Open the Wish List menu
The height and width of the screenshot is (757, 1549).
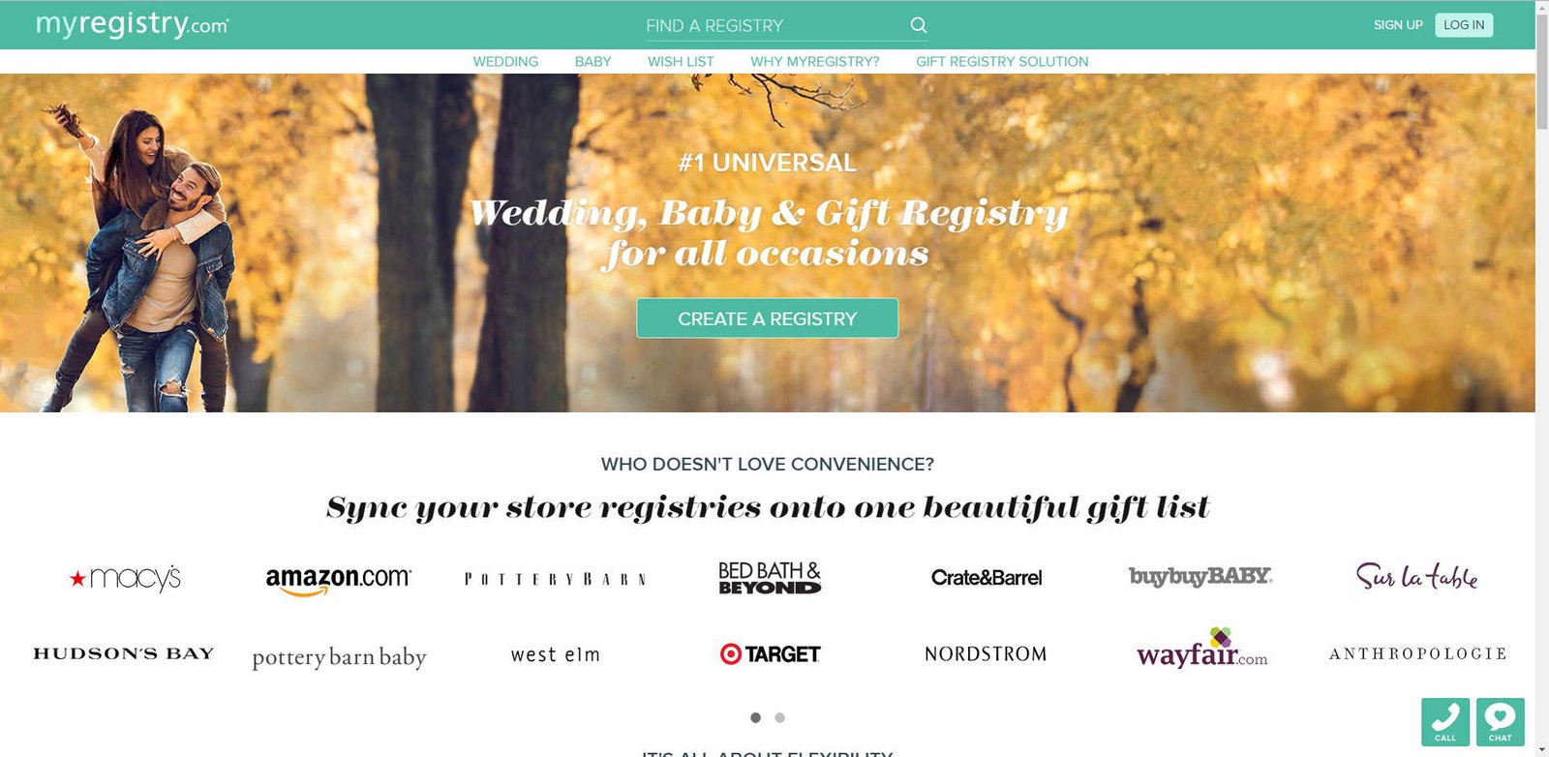681,61
